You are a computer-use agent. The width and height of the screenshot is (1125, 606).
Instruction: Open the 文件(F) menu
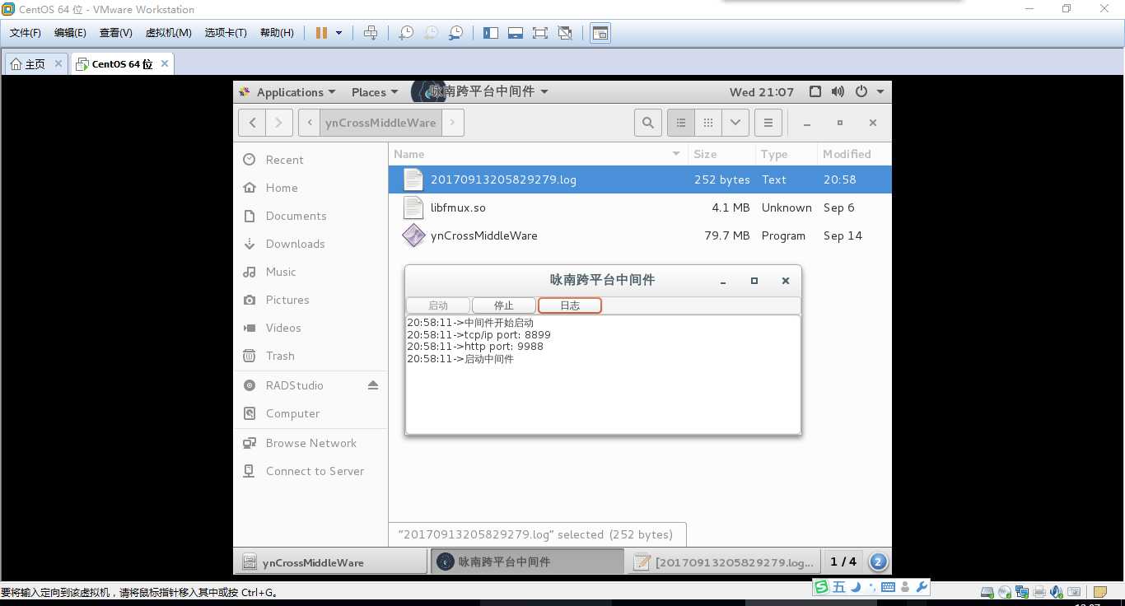[26, 33]
